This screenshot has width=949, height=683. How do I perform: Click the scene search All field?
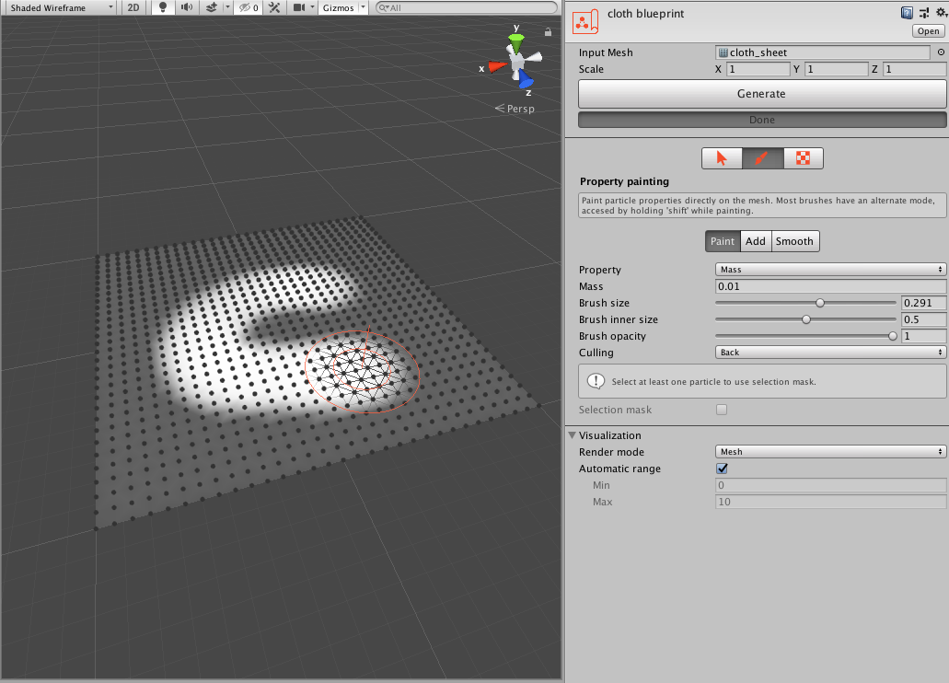pos(465,8)
